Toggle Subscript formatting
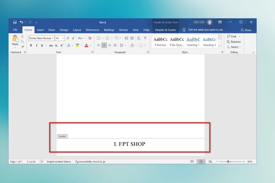The height and width of the screenshot is (183, 275). pos(56,45)
